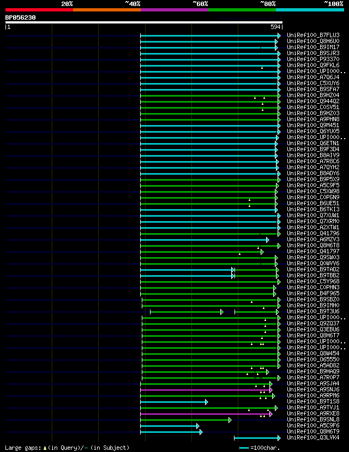
Task: Open hit UniRef100_Q8H6U0
Action: (x=314, y=41)
